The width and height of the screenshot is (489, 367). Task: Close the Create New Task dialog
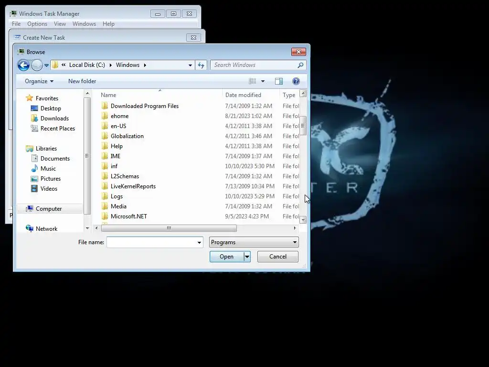193,37
